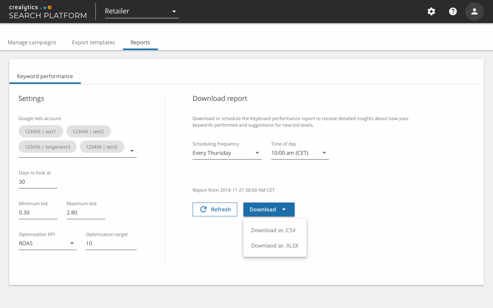Click the refresh circular arrow icon
Image resolution: width=493 pixels, height=308 pixels.
203,209
